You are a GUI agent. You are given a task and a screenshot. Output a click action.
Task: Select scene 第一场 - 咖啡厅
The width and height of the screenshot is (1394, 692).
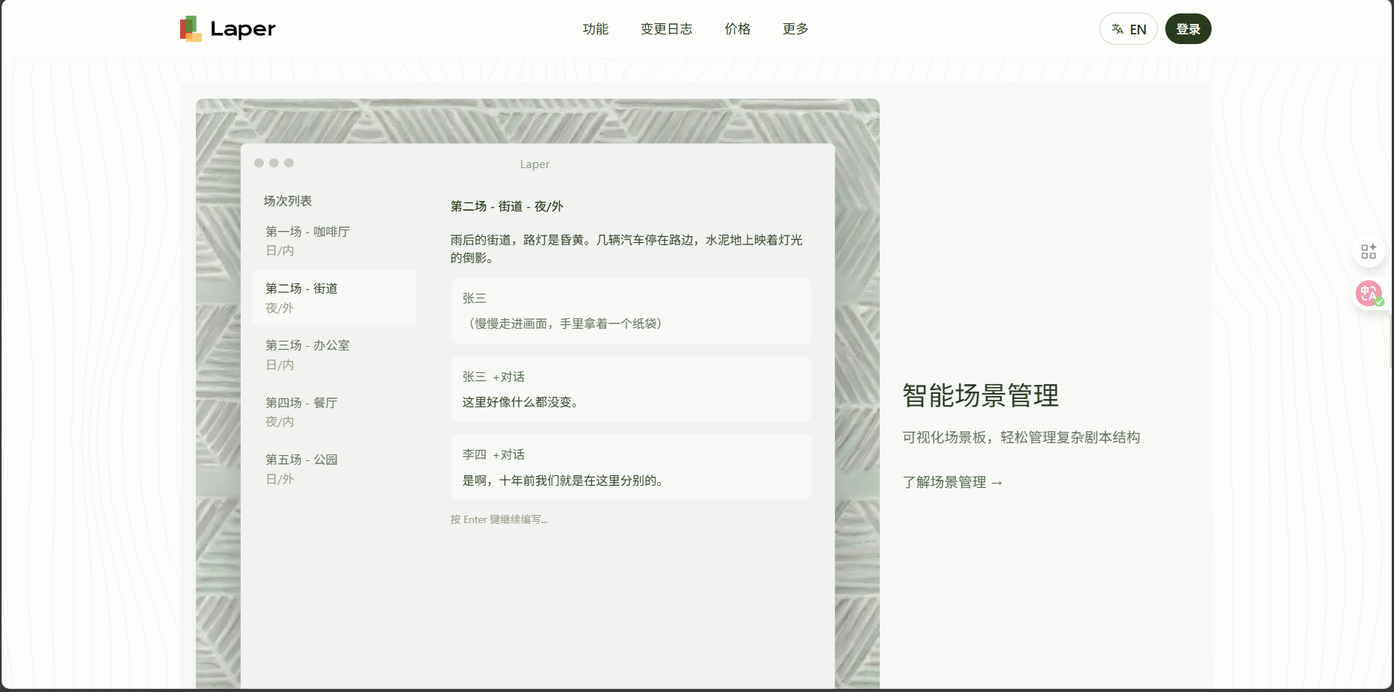(x=334, y=241)
